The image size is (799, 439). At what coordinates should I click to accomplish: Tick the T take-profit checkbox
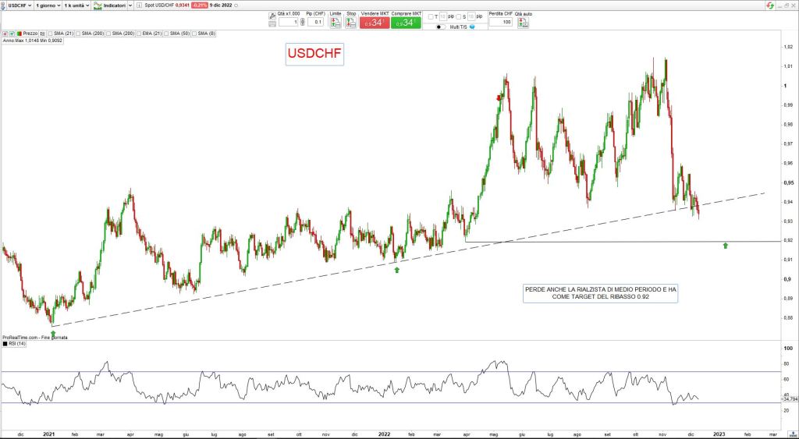430,16
